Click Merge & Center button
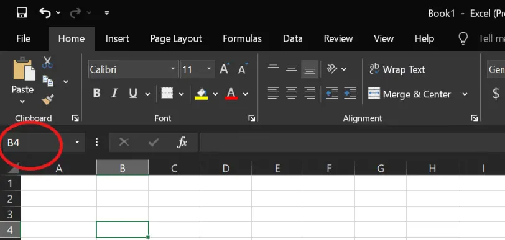The height and width of the screenshot is (240, 505). coord(410,94)
